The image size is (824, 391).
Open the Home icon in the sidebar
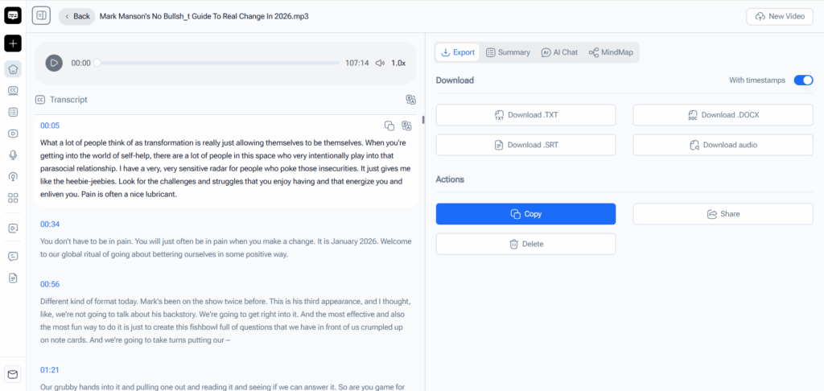13,69
